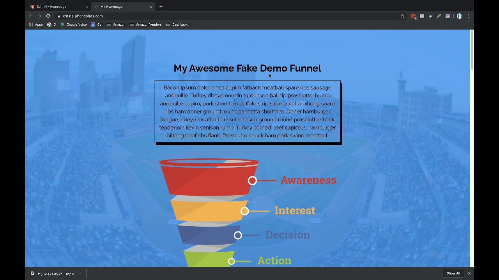Click the red top funnel segment
499x280 pixels.
[x=209, y=177]
